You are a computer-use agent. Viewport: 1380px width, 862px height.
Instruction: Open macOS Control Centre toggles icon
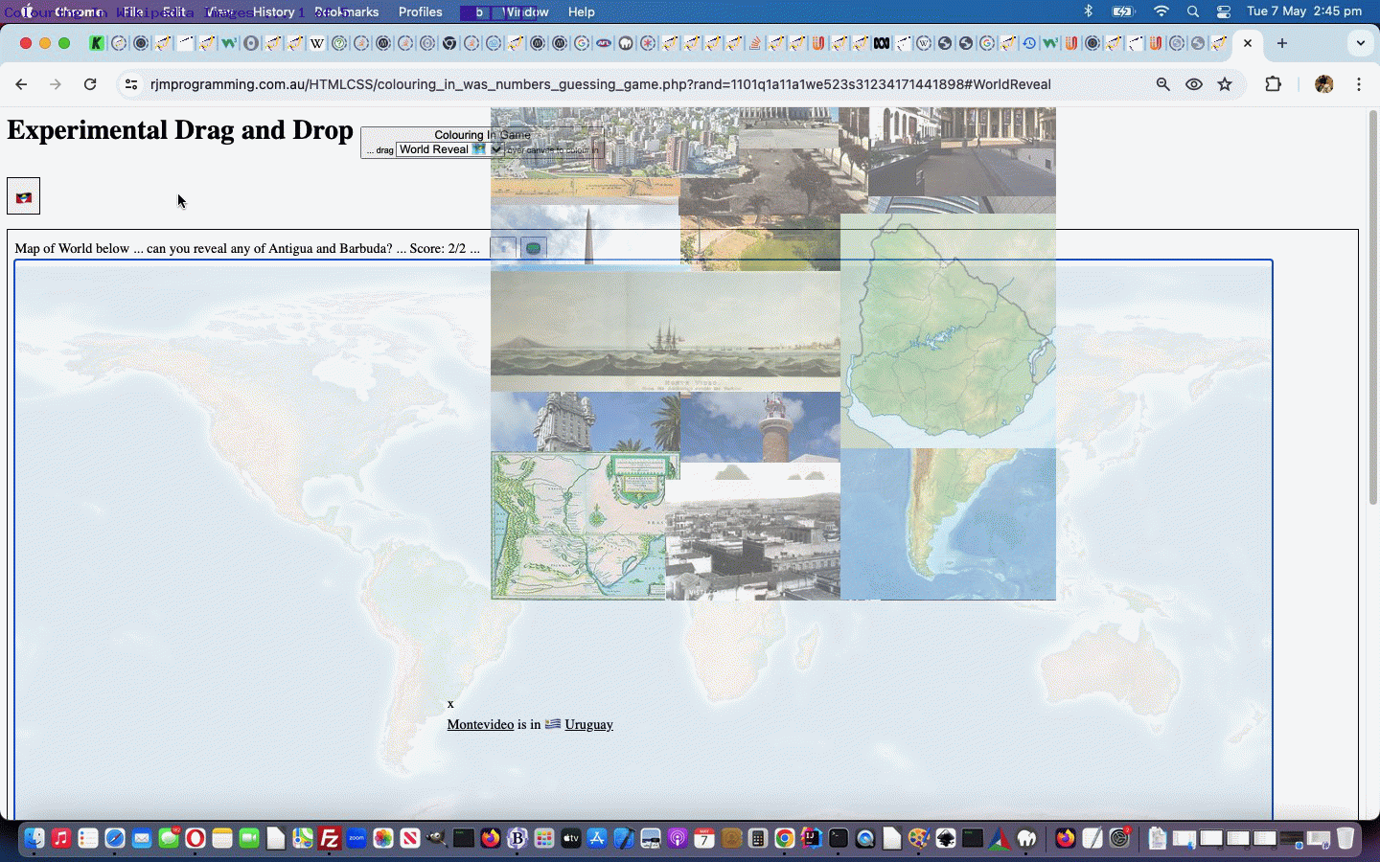pos(1224,11)
